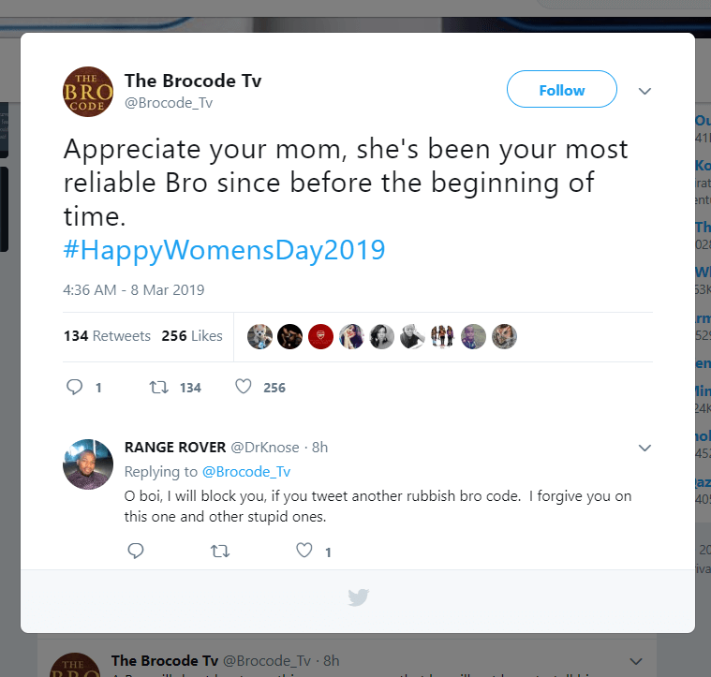Viewport: 711px width, 677px height.
Task: Open The Bro Code profile avatar
Action: [88, 92]
